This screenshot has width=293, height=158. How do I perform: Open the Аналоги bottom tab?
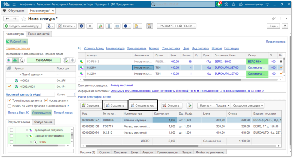click(147, 152)
